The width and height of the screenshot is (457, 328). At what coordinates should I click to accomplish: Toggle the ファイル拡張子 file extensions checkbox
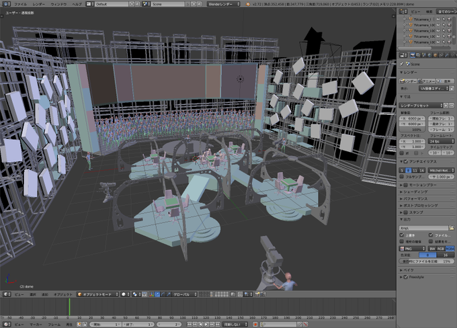431,235
